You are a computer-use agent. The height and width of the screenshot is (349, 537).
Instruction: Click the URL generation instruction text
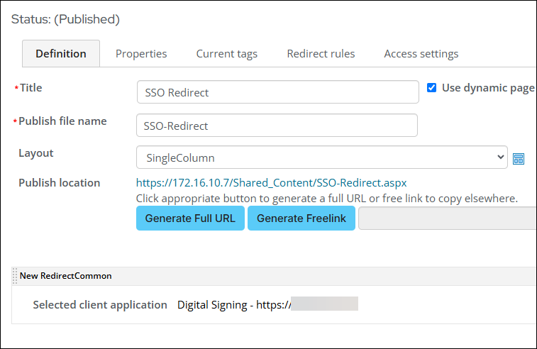327,199
